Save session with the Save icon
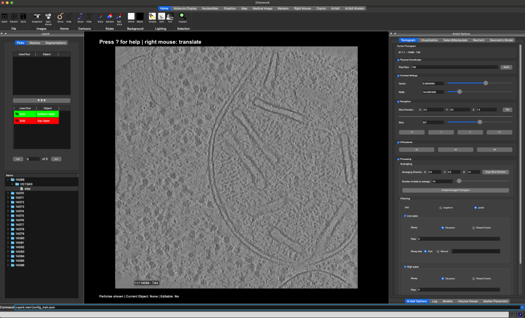This screenshot has height=318, width=525. (23, 18)
